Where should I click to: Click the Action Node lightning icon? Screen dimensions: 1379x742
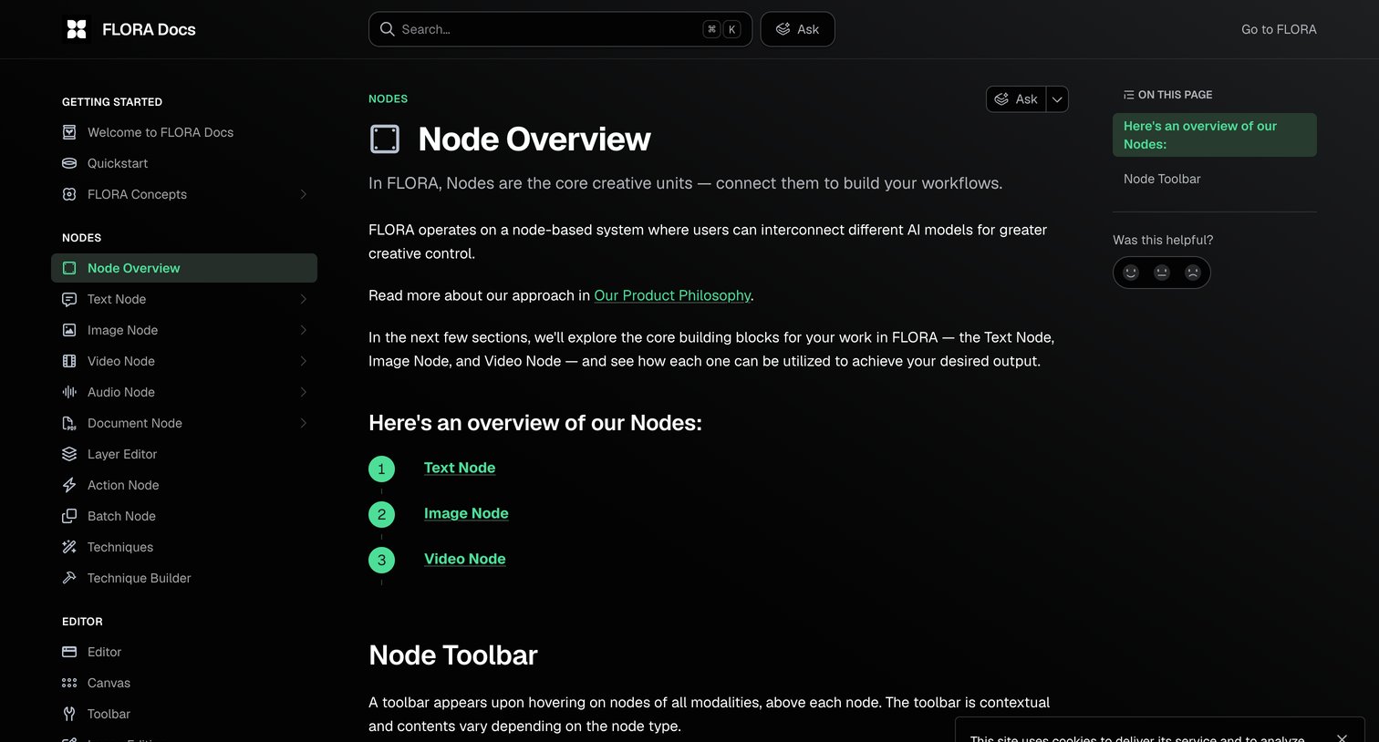[69, 485]
